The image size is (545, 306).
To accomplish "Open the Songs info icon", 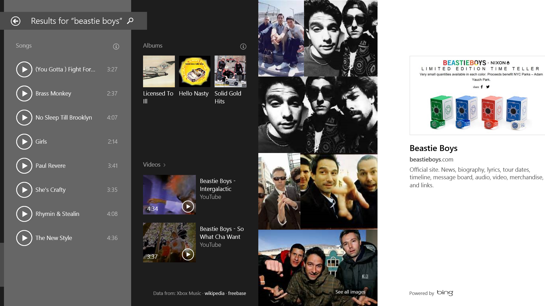I will 116,46.
